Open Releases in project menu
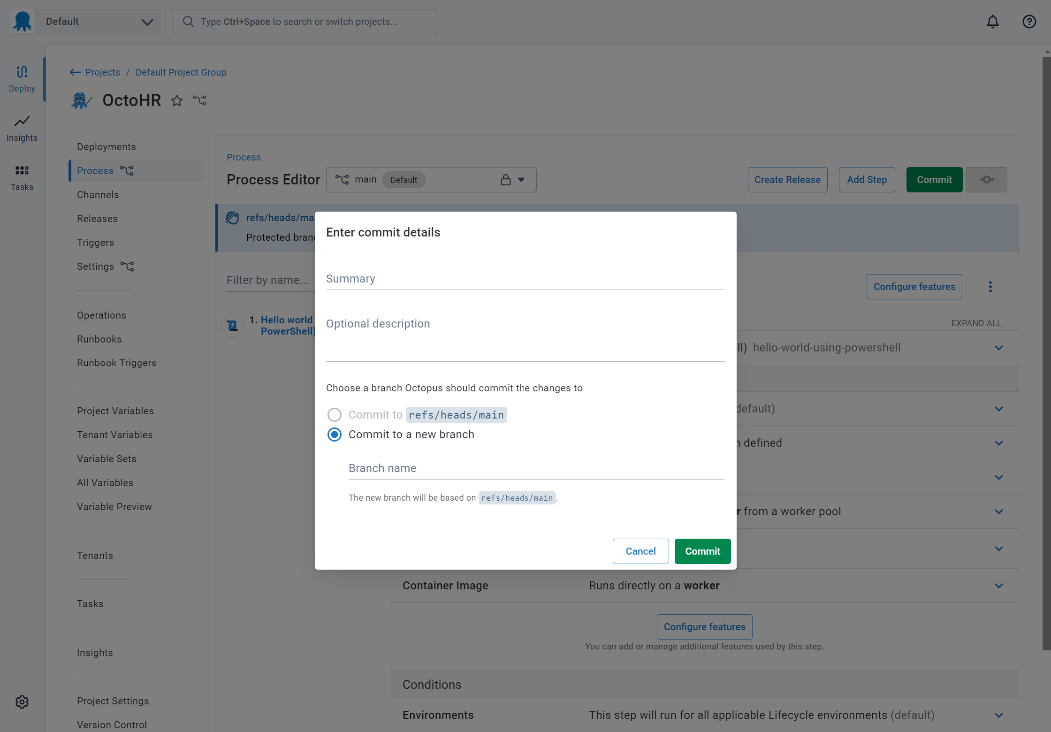 (x=97, y=219)
